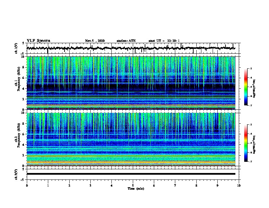Click time axis tick label "7"
The width and height of the screenshot is (269, 208).
[x=175, y=185]
